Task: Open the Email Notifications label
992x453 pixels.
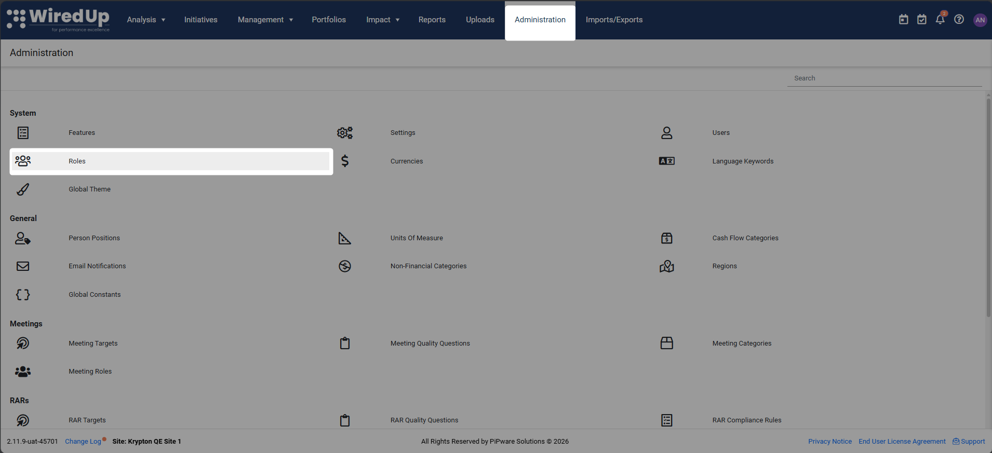Action: coord(97,266)
